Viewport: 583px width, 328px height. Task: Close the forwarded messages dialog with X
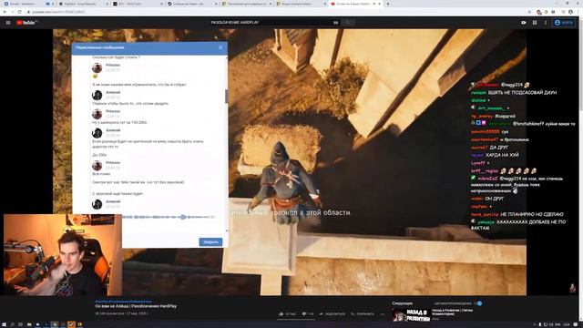coord(220,47)
